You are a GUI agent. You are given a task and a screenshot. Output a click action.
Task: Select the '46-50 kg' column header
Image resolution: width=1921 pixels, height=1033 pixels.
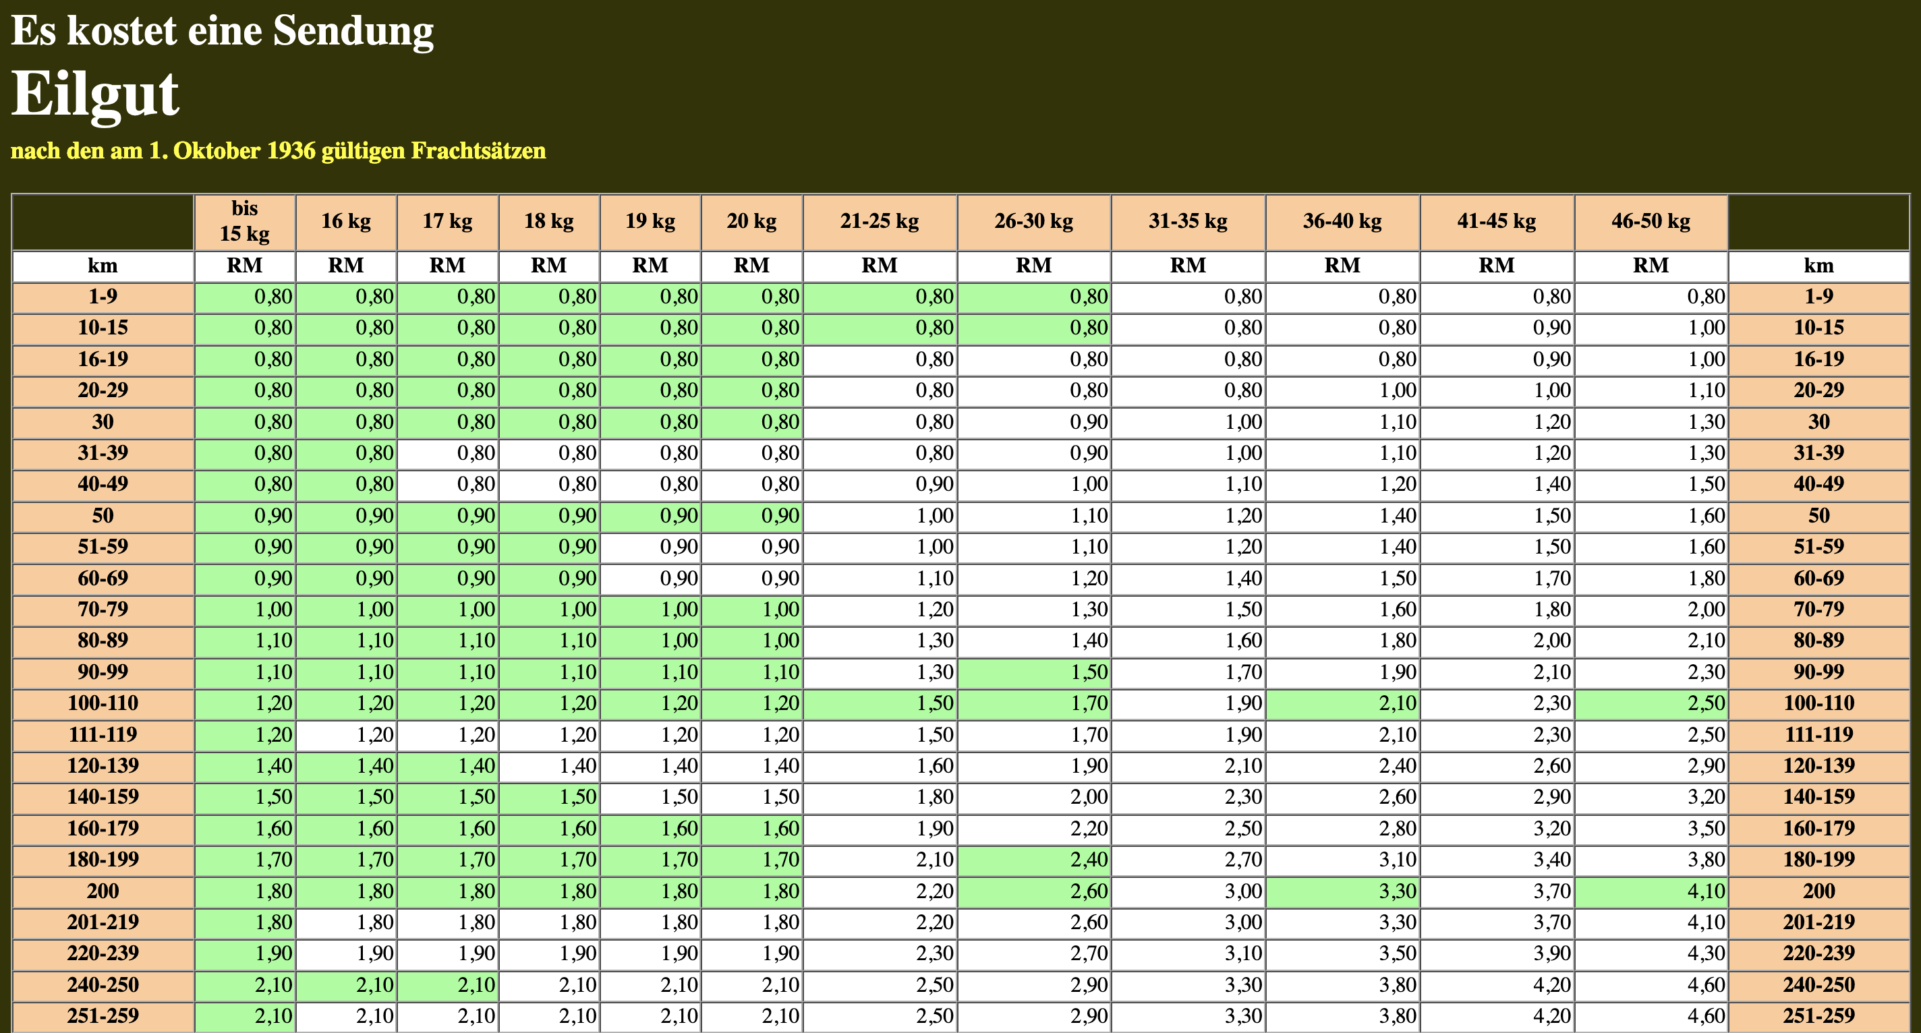click(x=1651, y=221)
